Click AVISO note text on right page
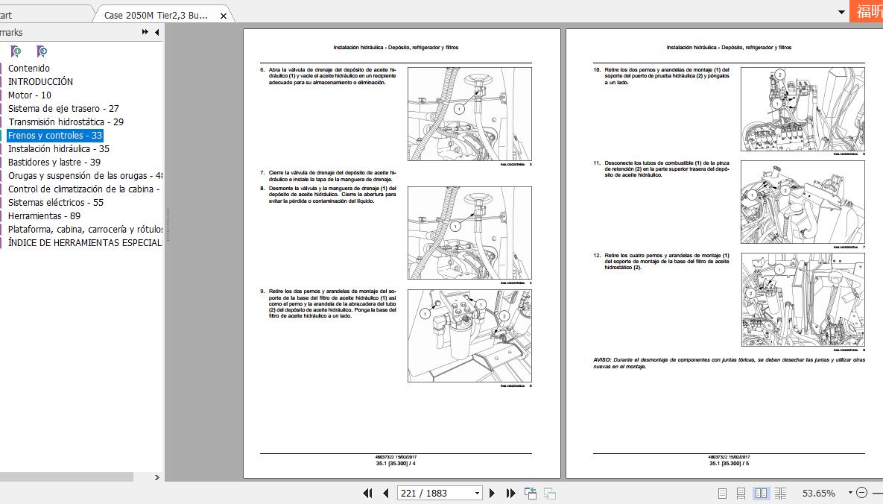 (x=729, y=363)
